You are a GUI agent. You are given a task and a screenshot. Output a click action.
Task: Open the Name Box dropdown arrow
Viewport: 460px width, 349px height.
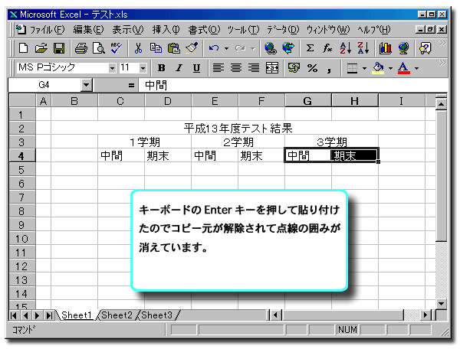86,85
